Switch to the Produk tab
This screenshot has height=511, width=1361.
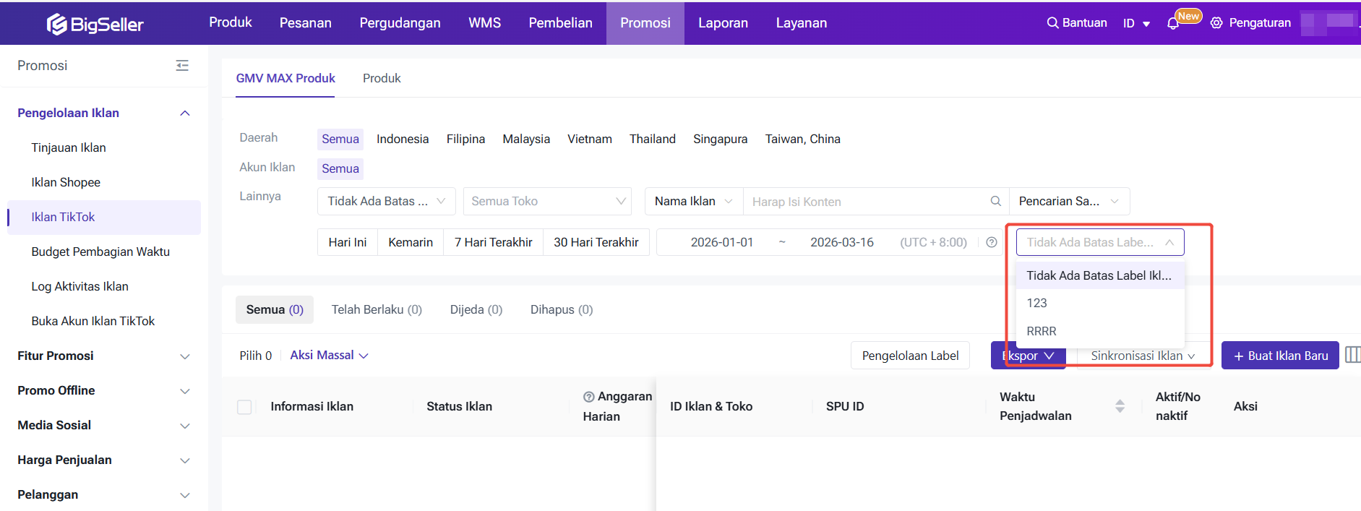381,78
